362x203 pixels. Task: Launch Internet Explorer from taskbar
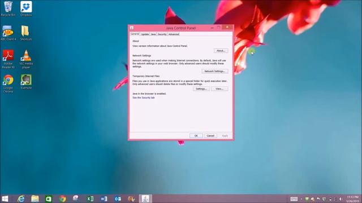pyautogui.click(x=21, y=198)
